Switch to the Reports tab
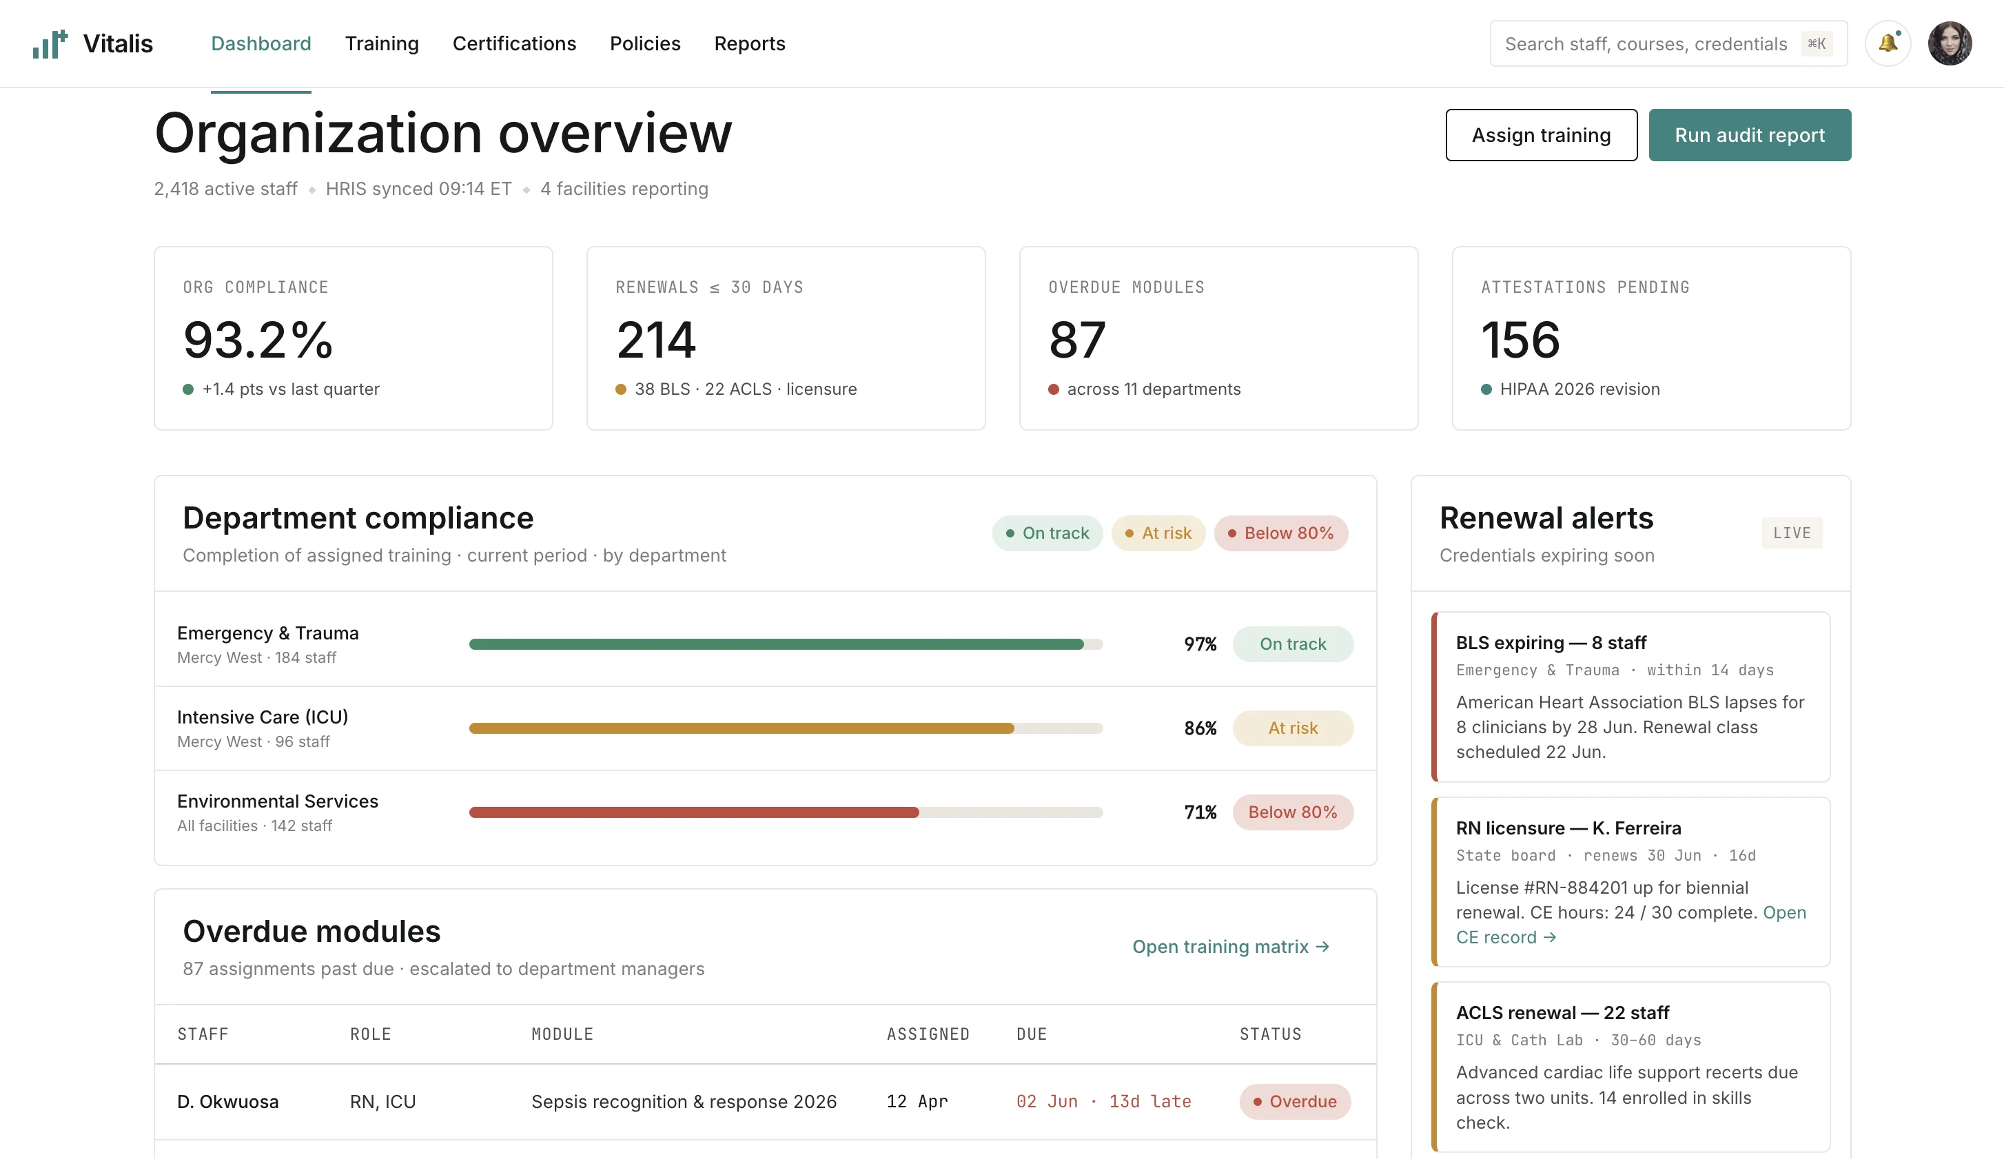Viewport: 2004px width, 1159px height. click(x=749, y=43)
